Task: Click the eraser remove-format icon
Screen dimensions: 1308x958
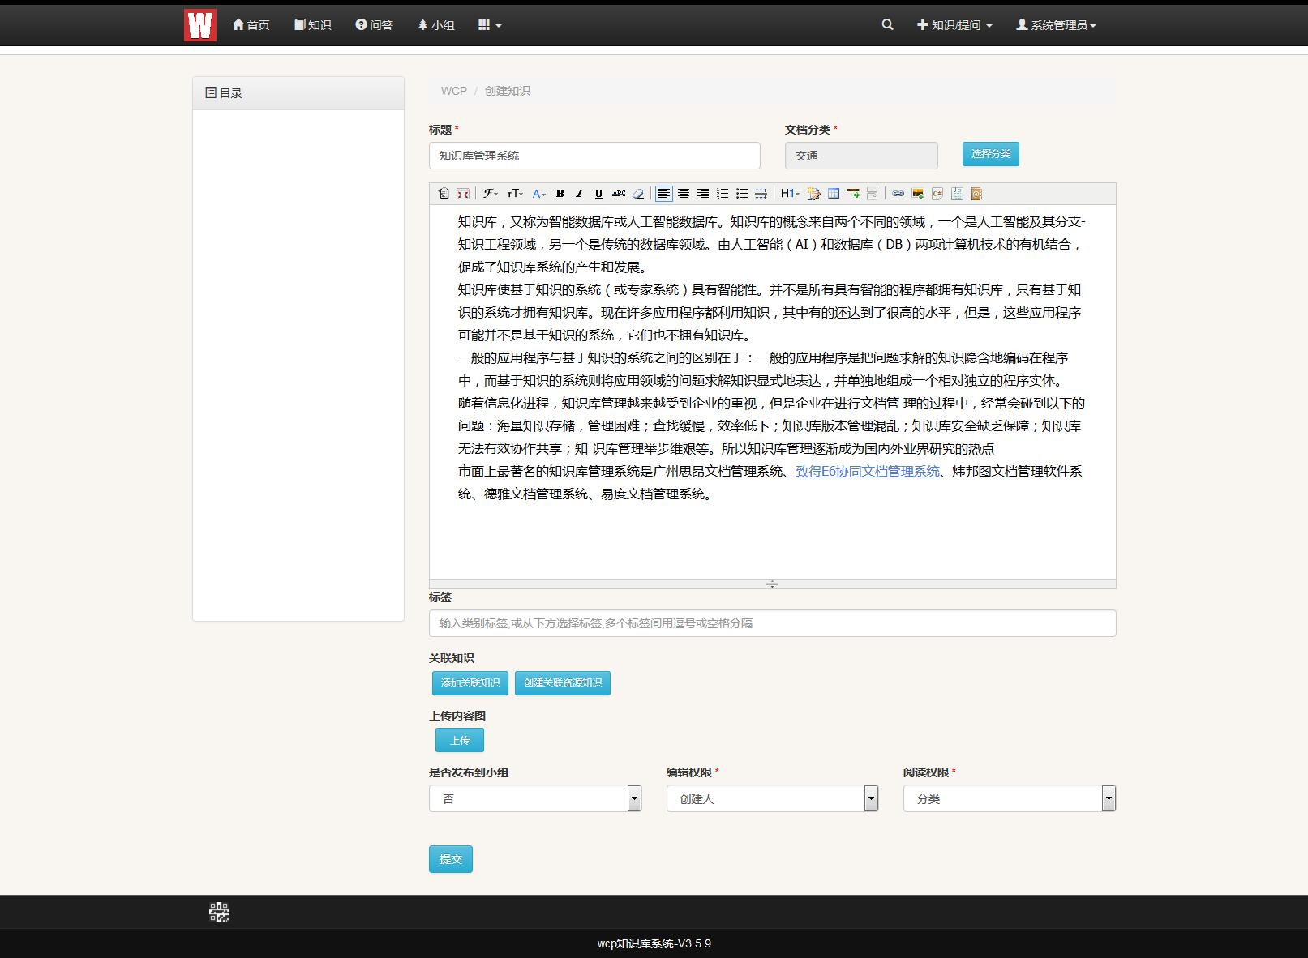Action: point(638,194)
